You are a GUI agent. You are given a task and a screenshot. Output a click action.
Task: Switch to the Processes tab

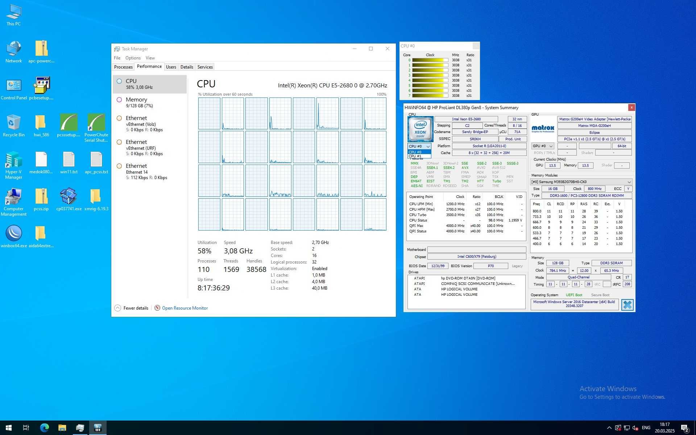tap(123, 67)
